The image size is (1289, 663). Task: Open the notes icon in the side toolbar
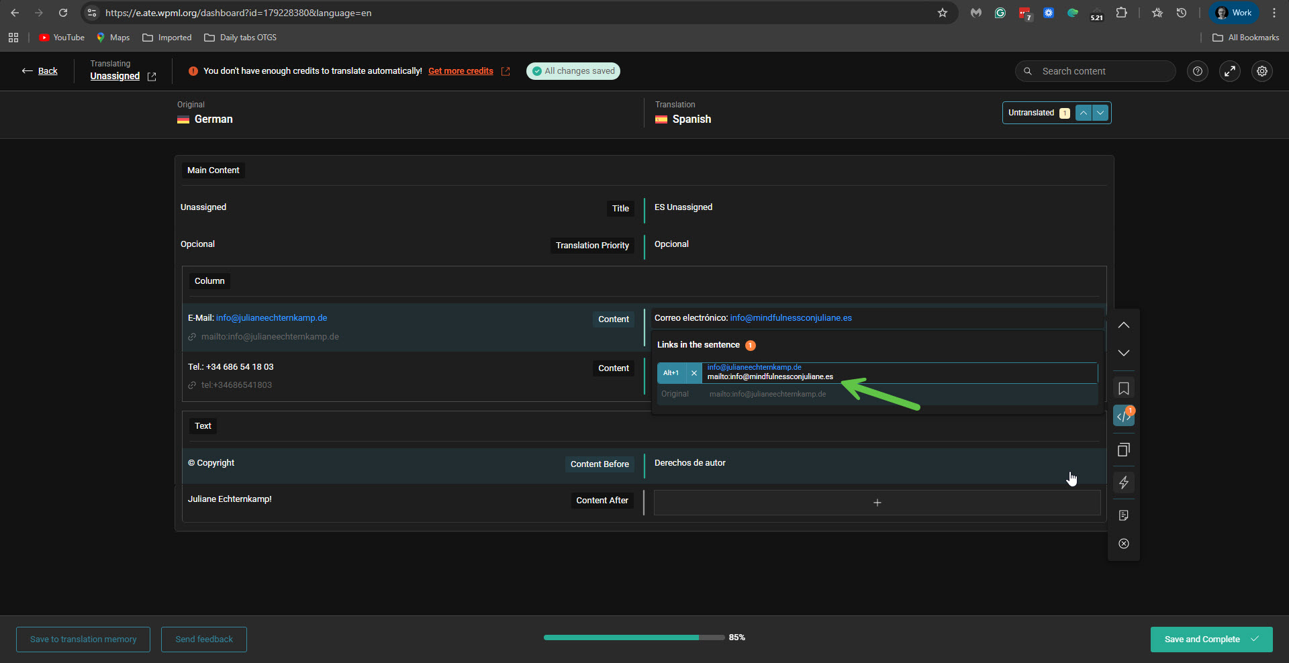pyautogui.click(x=1123, y=515)
